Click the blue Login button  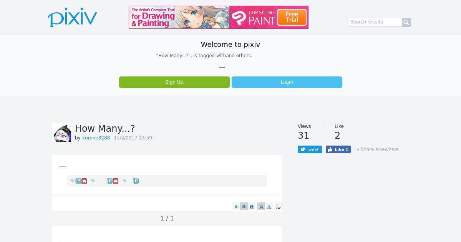tap(287, 82)
